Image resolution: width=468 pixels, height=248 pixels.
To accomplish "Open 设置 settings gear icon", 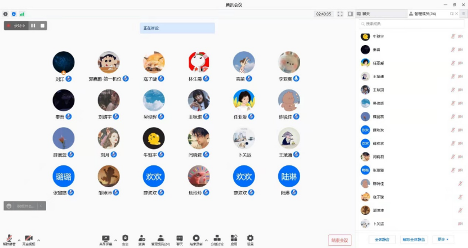I will tap(250, 238).
